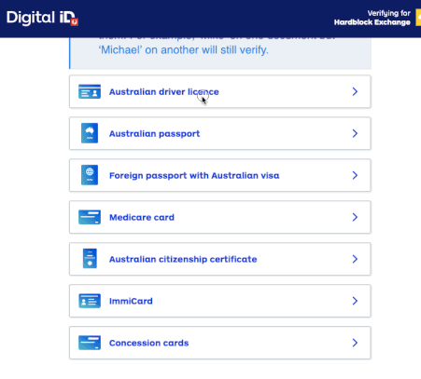Choose Foreign passport with Australian visa
421x379 pixels.
click(x=220, y=175)
